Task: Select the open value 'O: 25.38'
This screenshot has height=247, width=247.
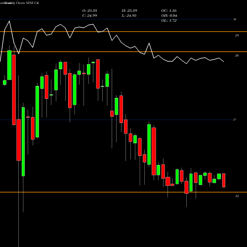Action: (89, 11)
